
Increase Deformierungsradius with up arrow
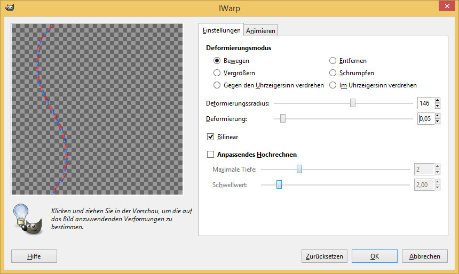point(438,100)
